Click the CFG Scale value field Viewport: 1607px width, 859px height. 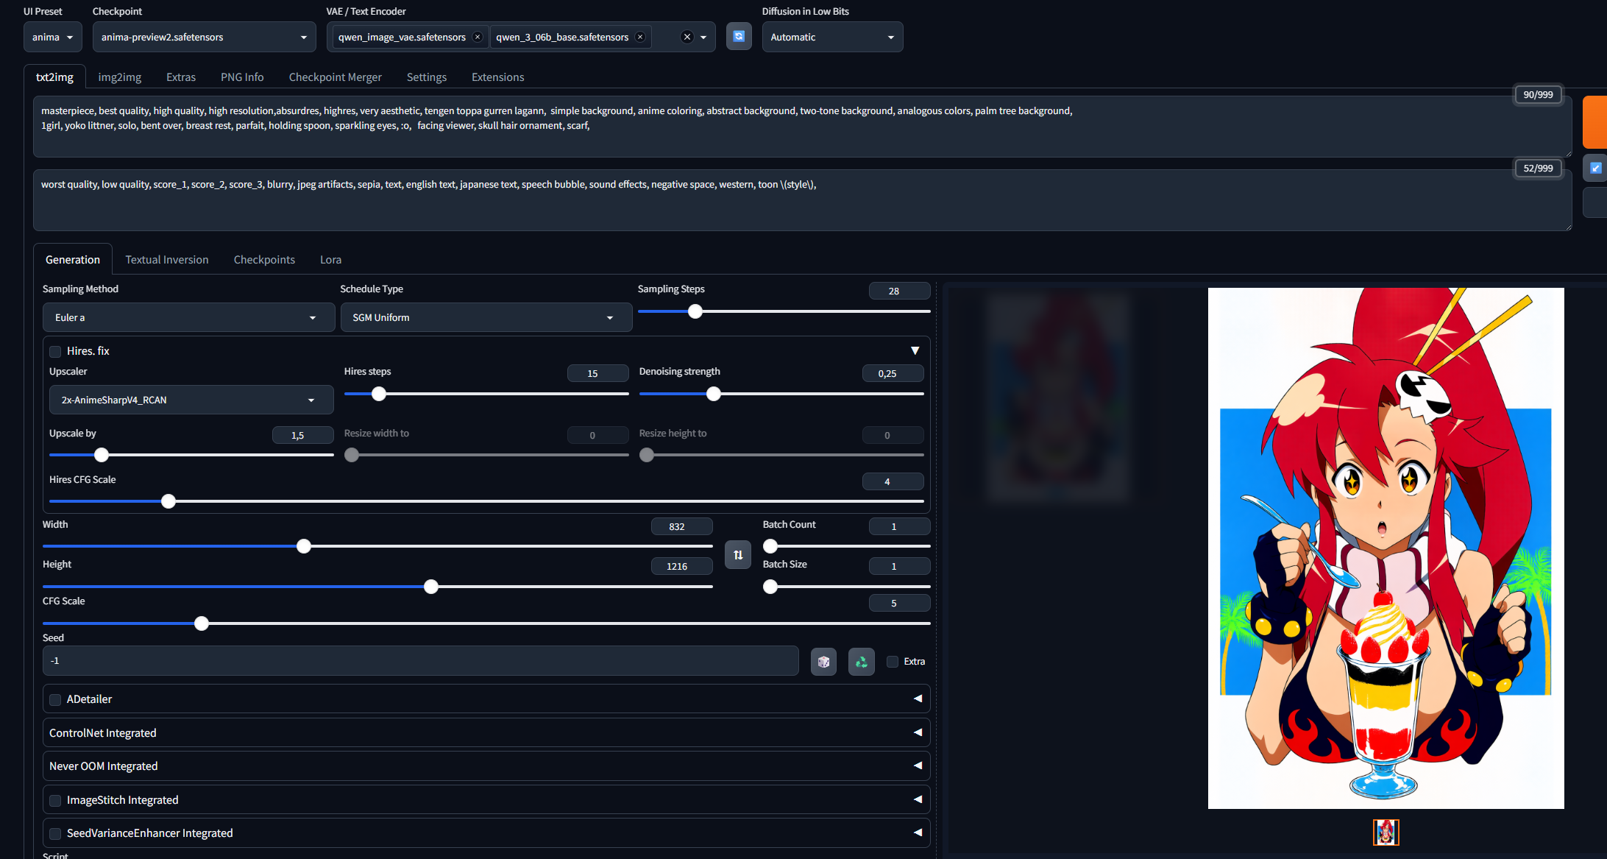[899, 603]
